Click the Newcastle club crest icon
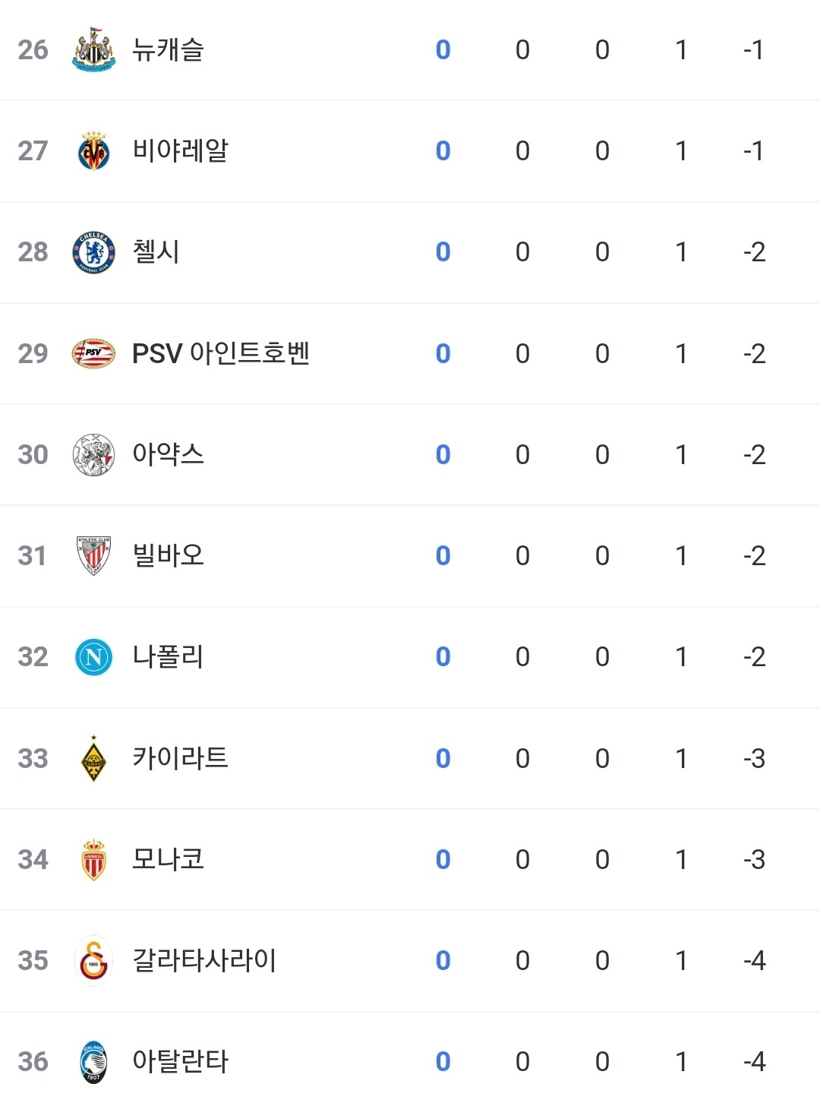The image size is (820, 1103). tap(93, 50)
